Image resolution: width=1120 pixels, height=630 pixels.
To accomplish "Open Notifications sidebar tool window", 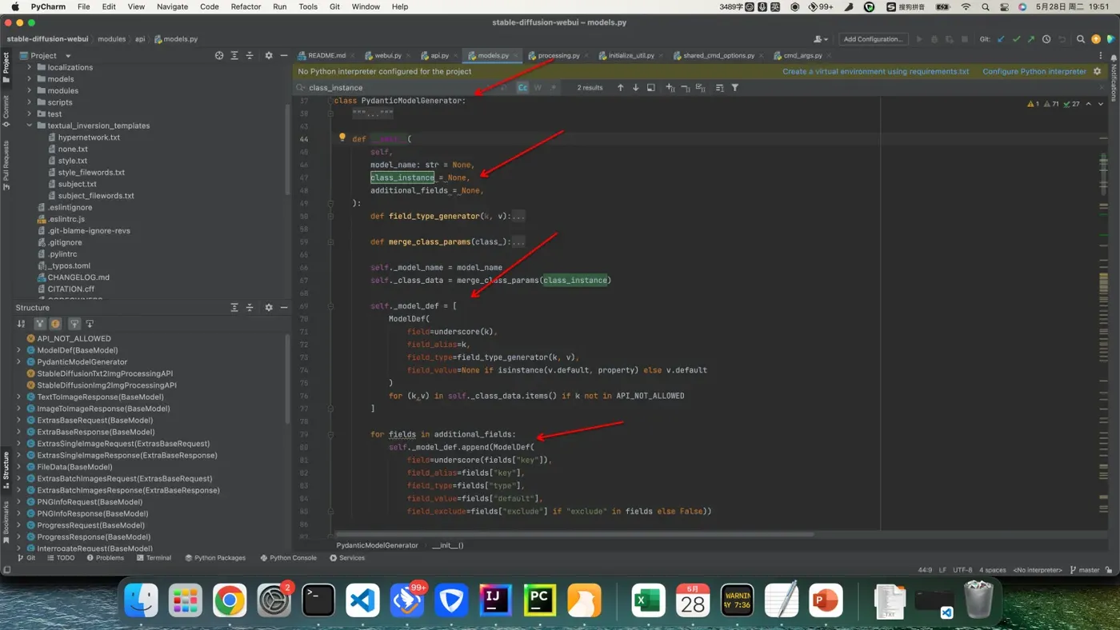I will pyautogui.click(x=1114, y=80).
